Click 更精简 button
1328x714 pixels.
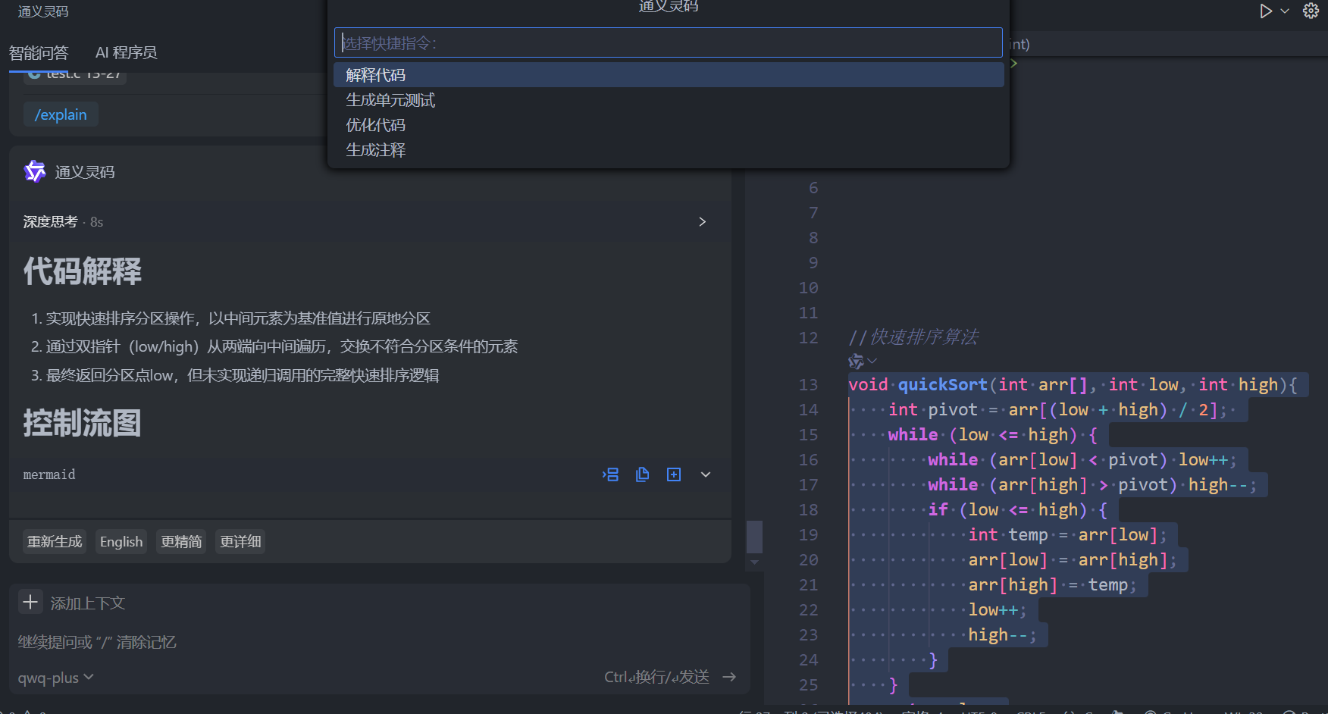[x=181, y=541]
